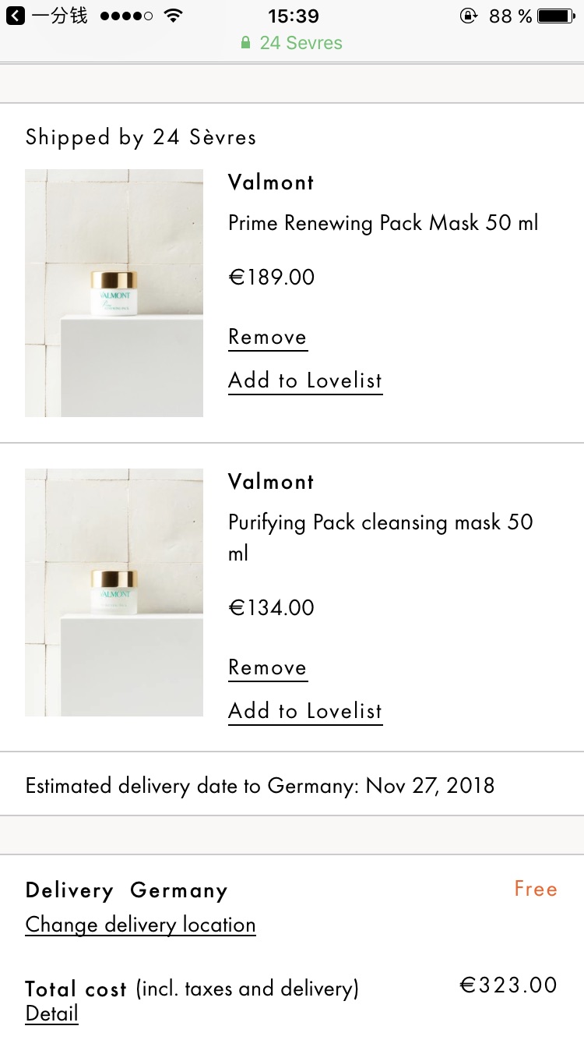The image size is (584, 1040).
Task: Tap the first Valmont brand name
Action: coord(271,182)
